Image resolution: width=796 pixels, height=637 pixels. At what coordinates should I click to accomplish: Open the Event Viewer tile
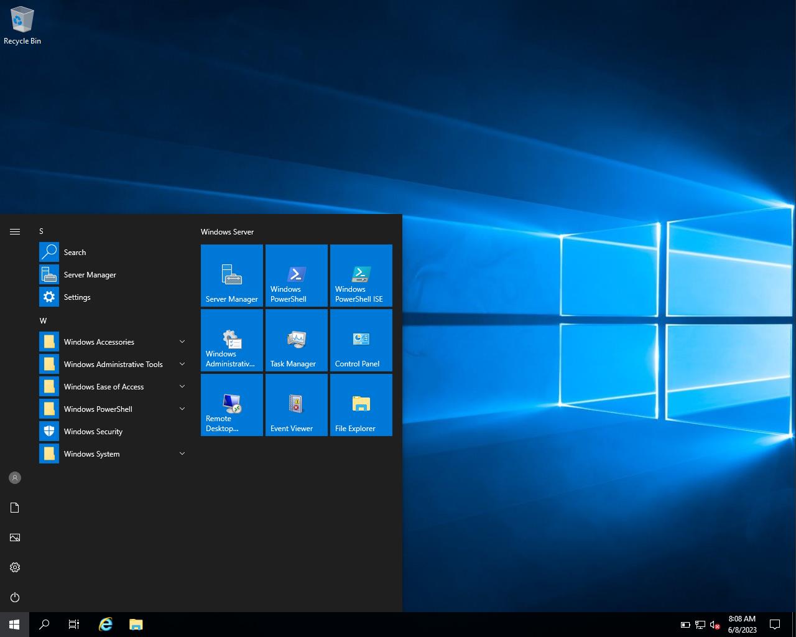(296, 405)
